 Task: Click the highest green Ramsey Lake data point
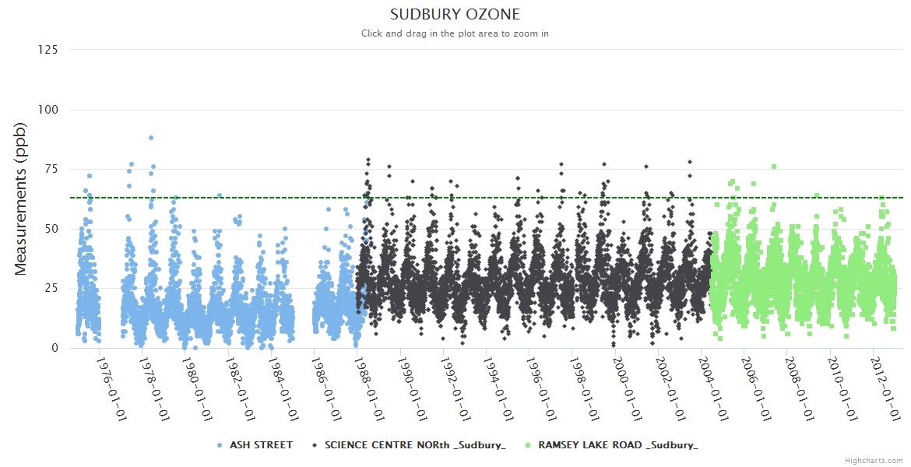tap(774, 167)
